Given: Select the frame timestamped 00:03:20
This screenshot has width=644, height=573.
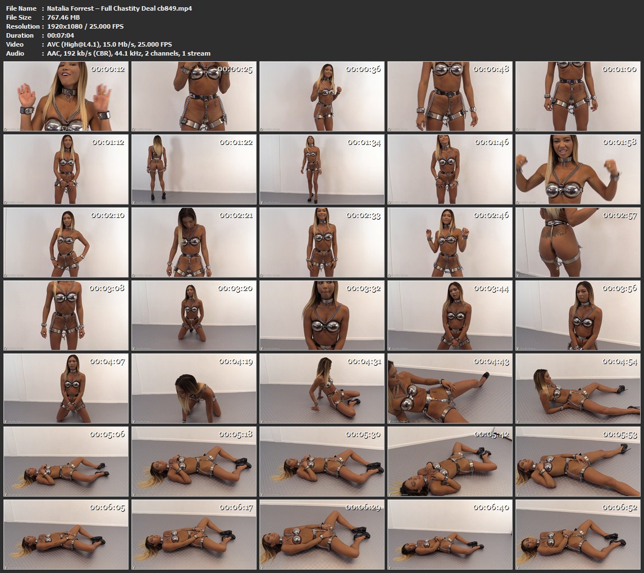Looking at the screenshot, I should (194, 315).
